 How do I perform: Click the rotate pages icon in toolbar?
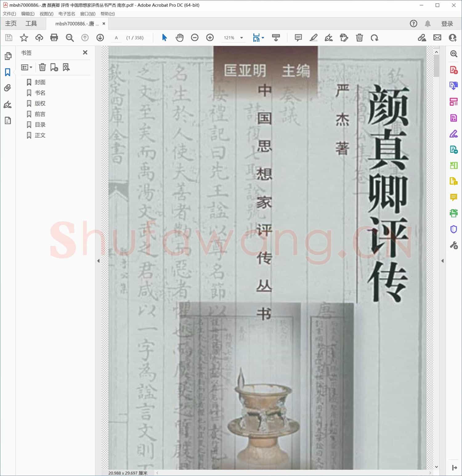click(375, 38)
